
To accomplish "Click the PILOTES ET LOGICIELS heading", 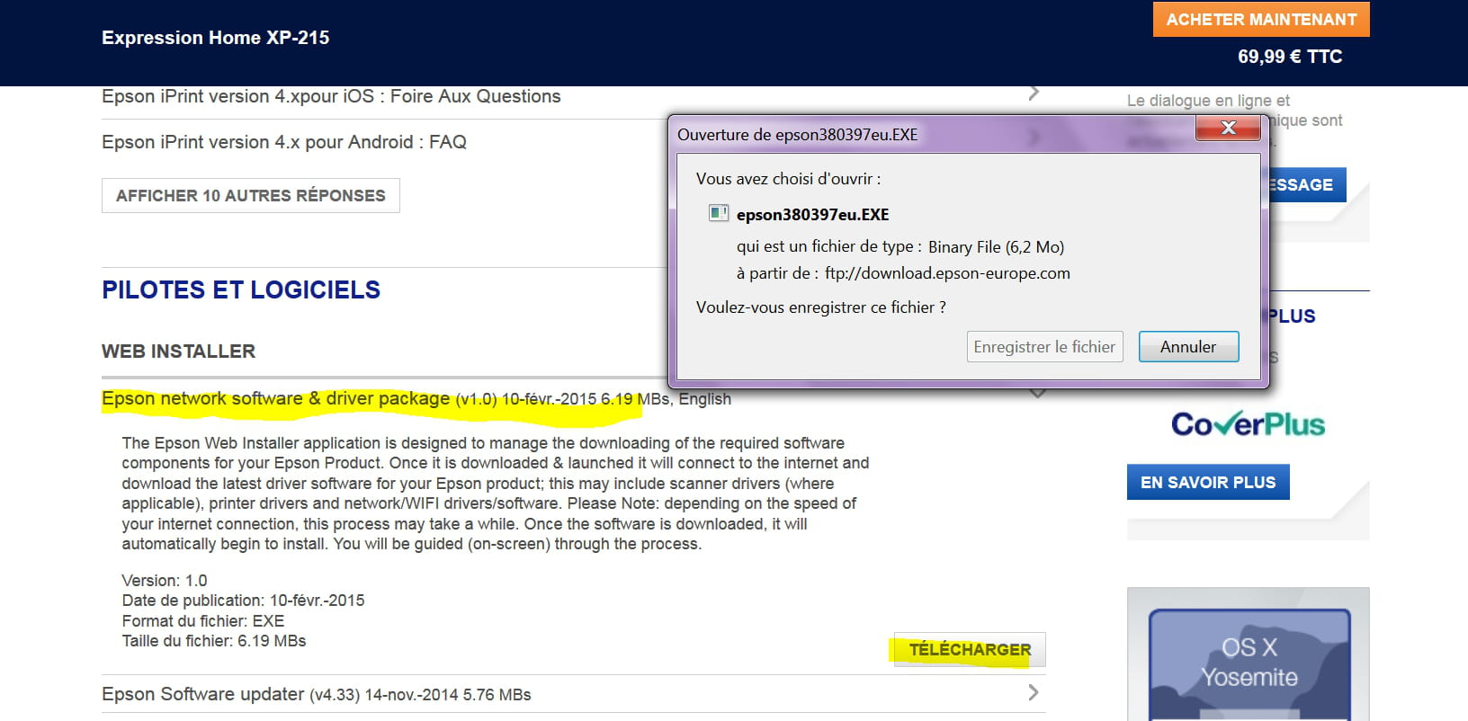I will [241, 289].
